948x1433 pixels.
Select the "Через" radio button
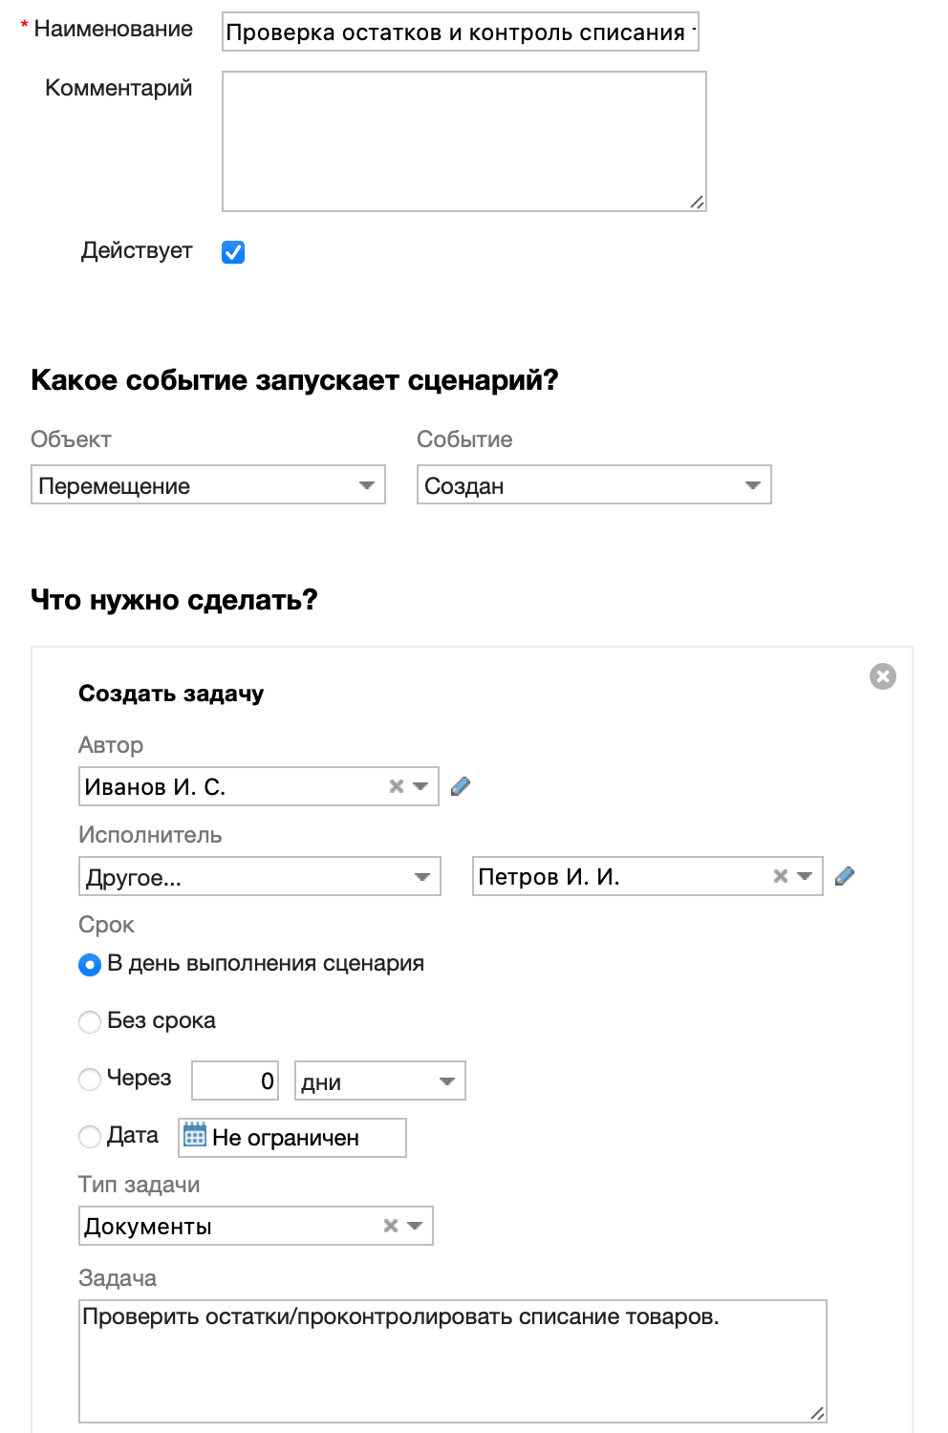[89, 1079]
